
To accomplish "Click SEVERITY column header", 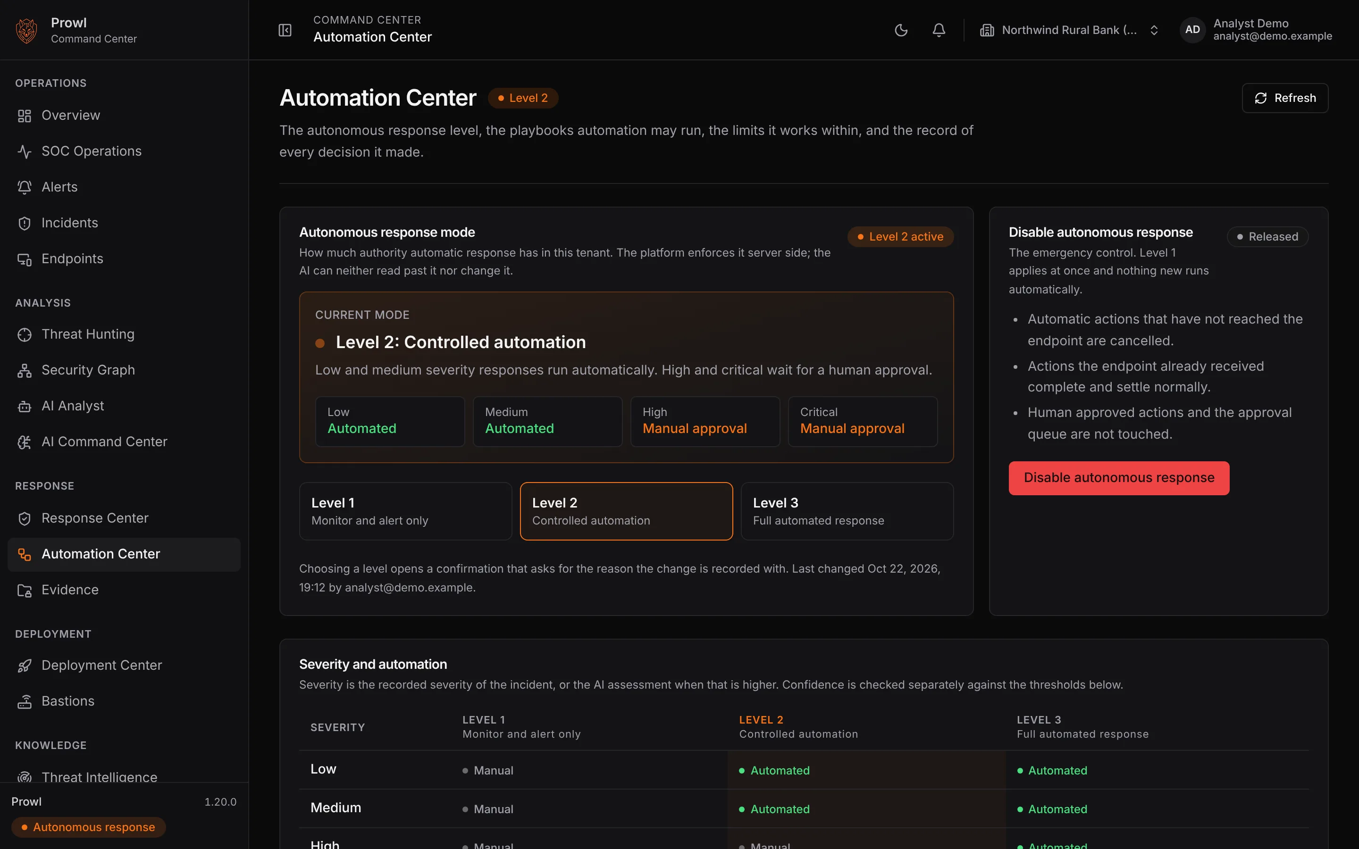I will (337, 728).
